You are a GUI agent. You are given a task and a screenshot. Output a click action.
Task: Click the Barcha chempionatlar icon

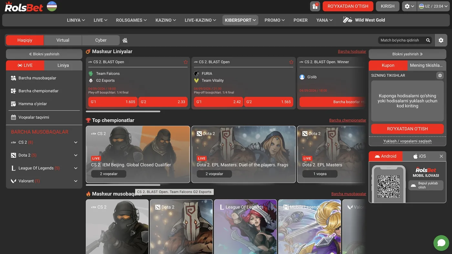13,91
